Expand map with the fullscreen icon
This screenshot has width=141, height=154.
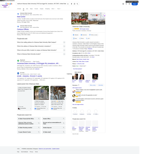(x=104, y=14)
